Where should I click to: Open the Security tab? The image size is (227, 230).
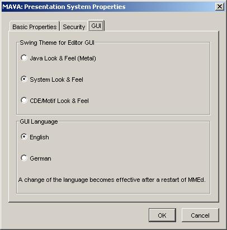coord(74,26)
